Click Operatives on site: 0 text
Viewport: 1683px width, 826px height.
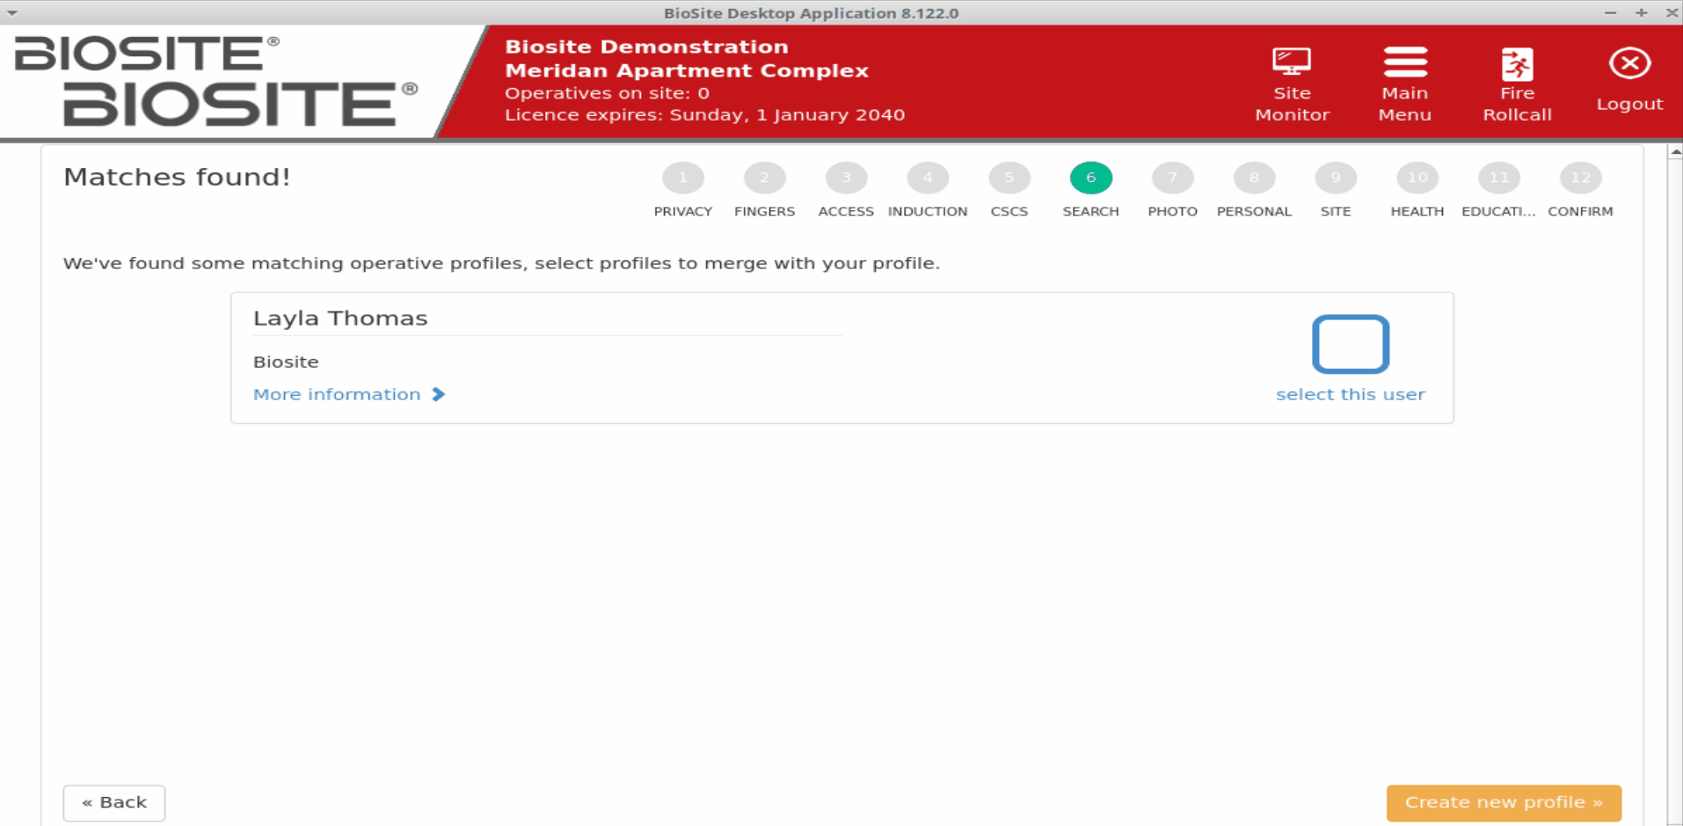(607, 92)
